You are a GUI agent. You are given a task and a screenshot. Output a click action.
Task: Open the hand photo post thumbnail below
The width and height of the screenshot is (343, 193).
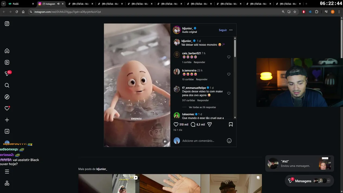[x=170, y=184]
